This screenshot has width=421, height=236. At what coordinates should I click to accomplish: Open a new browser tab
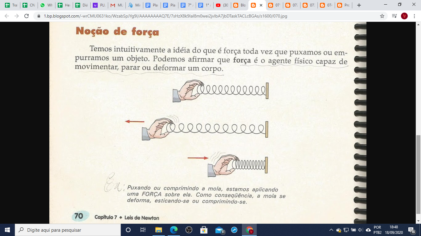[359, 5]
